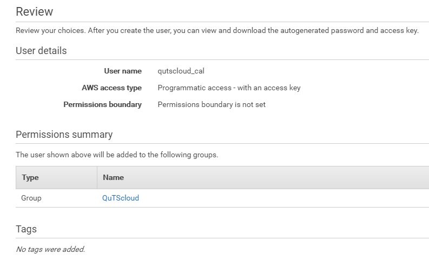Viewport: 429px width, 267px height.
Task: Click 'access key' ending the review description
Action: coord(398,30)
